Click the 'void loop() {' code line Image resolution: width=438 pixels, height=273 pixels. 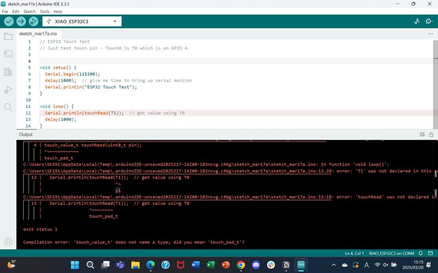pos(57,106)
